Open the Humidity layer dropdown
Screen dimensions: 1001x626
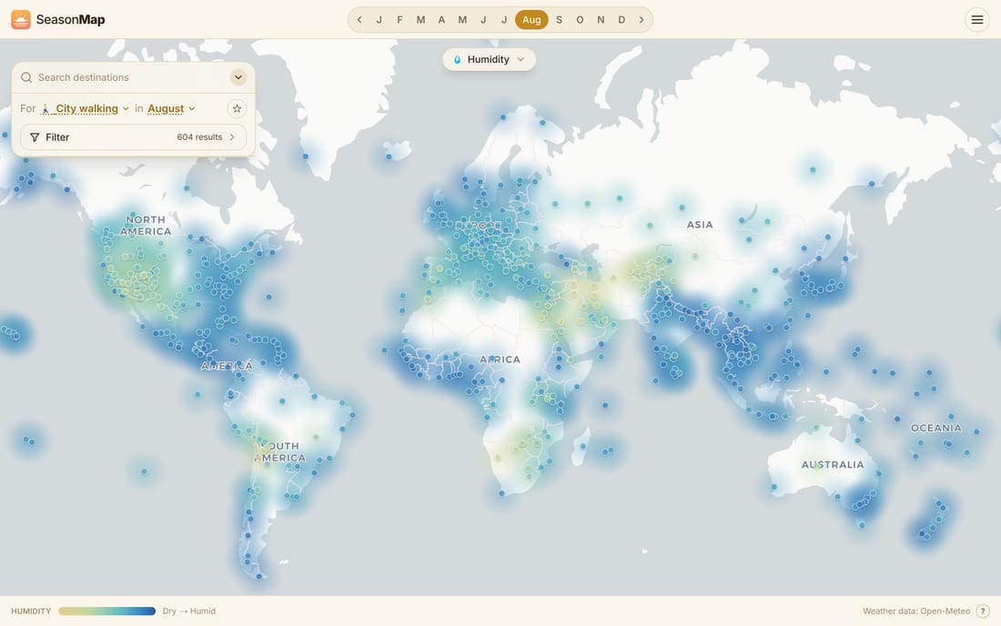pyautogui.click(x=489, y=59)
